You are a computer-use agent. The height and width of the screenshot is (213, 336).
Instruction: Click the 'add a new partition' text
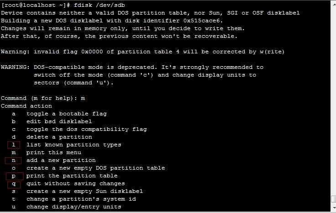[x=61, y=160]
